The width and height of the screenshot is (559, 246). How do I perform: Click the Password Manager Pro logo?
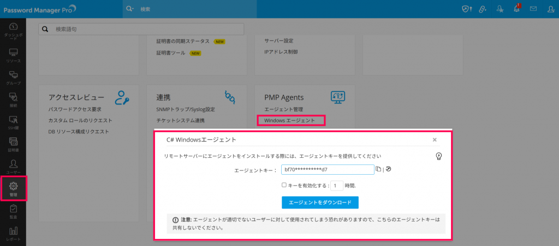click(x=40, y=9)
